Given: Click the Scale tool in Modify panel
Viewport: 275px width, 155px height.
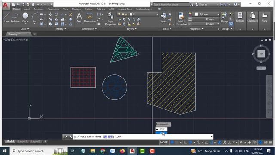Looking at the screenshot, I should pyautogui.click(x=56, y=24).
